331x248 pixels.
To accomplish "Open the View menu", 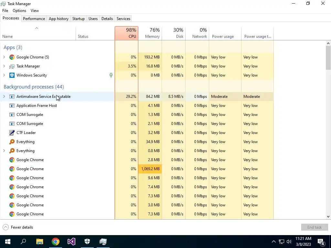I will pyautogui.click(x=35, y=11).
